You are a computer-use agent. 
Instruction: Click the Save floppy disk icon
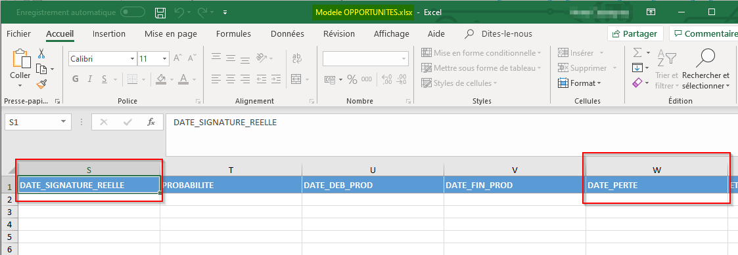(x=160, y=12)
